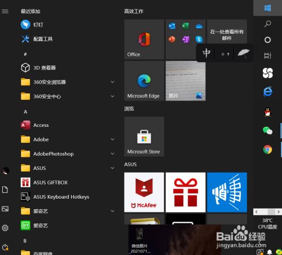Open the Skype icon in tile group
282x255 pixels.
click(199, 39)
